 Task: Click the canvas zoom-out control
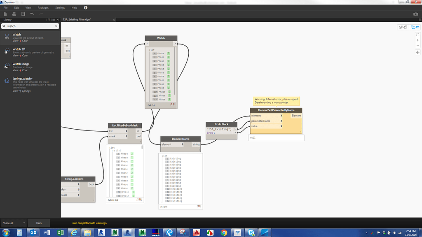417,46
